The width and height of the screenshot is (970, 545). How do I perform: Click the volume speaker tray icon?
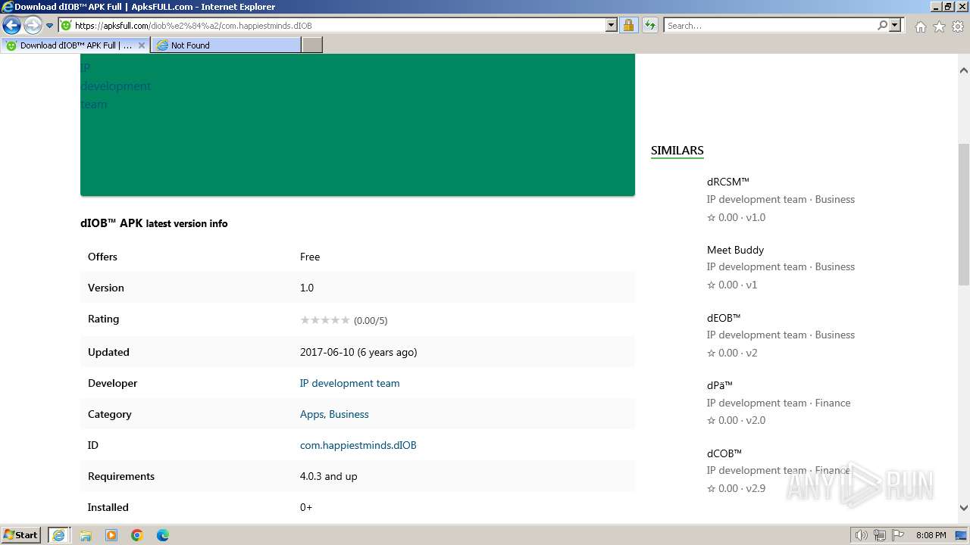(862, 535)
